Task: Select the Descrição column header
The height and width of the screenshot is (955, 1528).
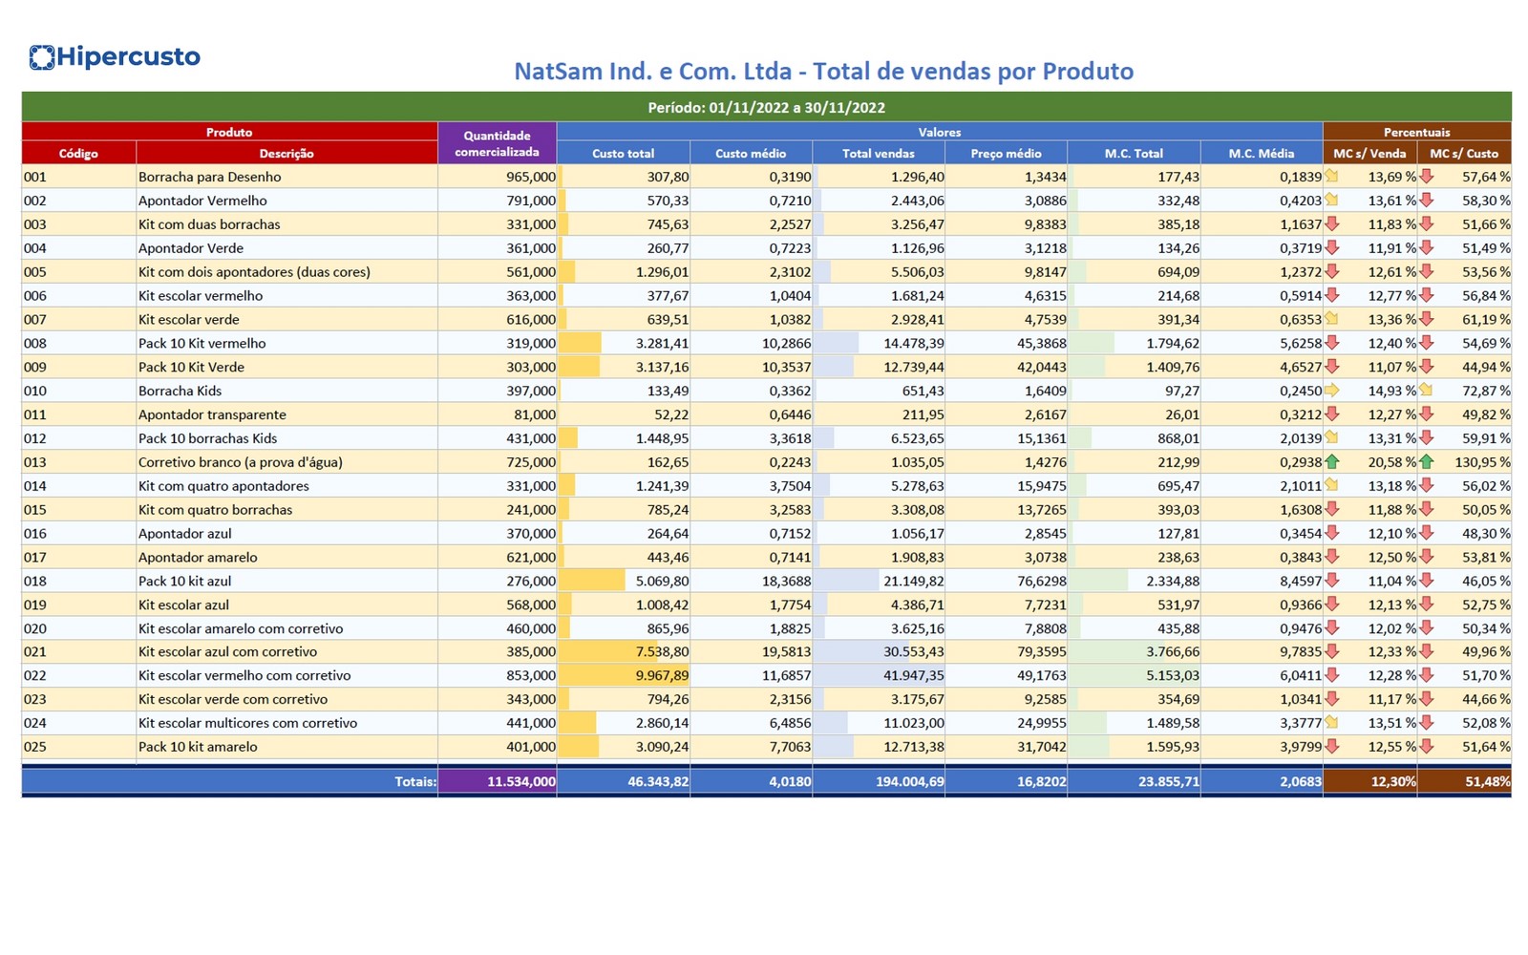Action: [x=286, y=153]
